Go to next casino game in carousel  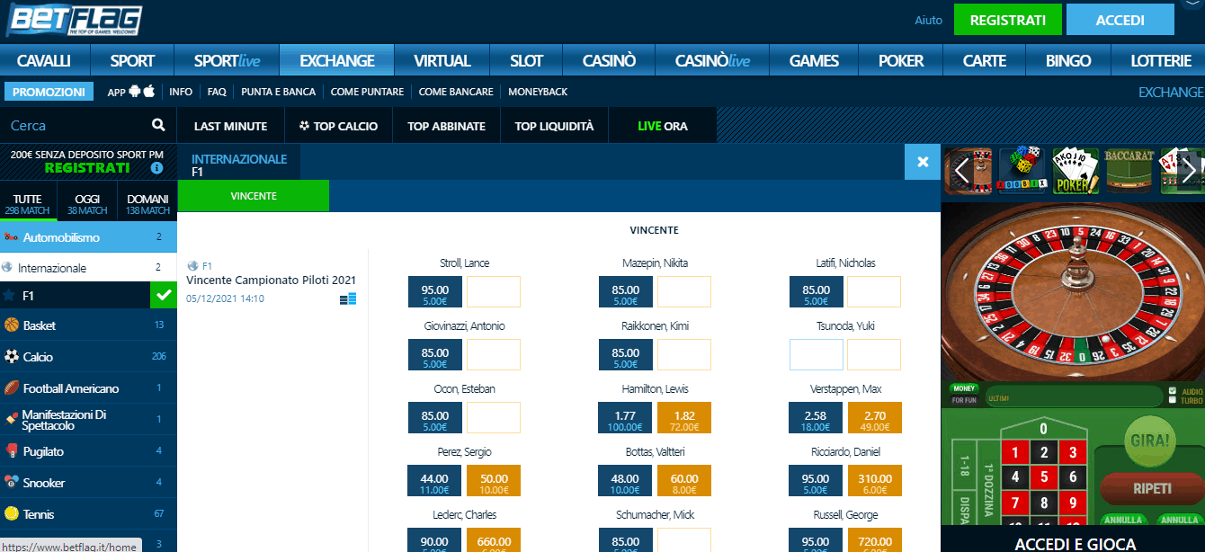point(1188,169)
